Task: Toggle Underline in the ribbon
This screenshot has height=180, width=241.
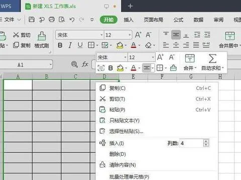Action: pyautogui.click(x=80, y=45)
